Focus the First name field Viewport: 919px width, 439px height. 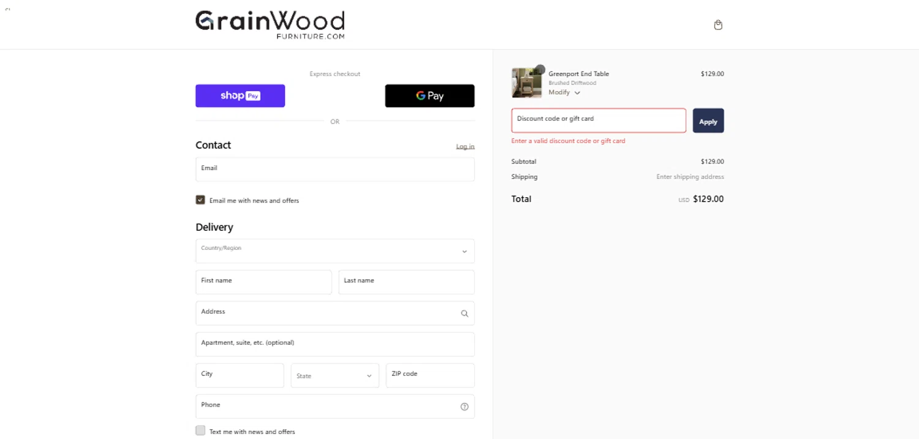pyautogui.click(x=263, y=282)
